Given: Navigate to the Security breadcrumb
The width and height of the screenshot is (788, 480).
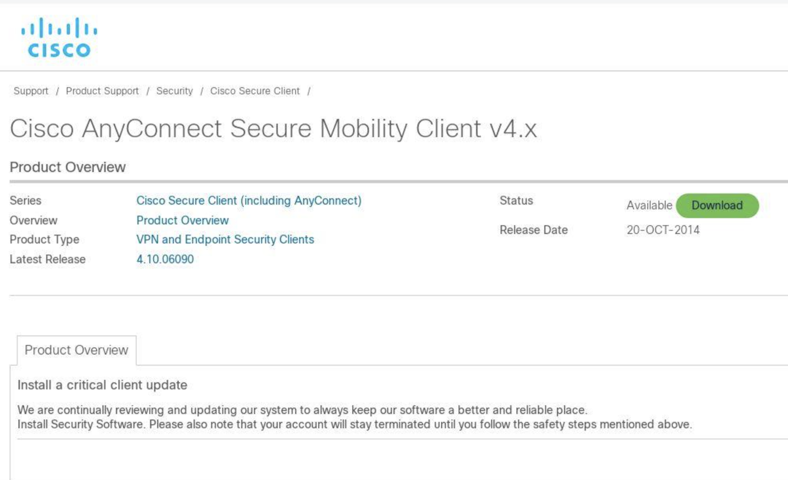Looking at the screenshot, I should pos(174,91).
